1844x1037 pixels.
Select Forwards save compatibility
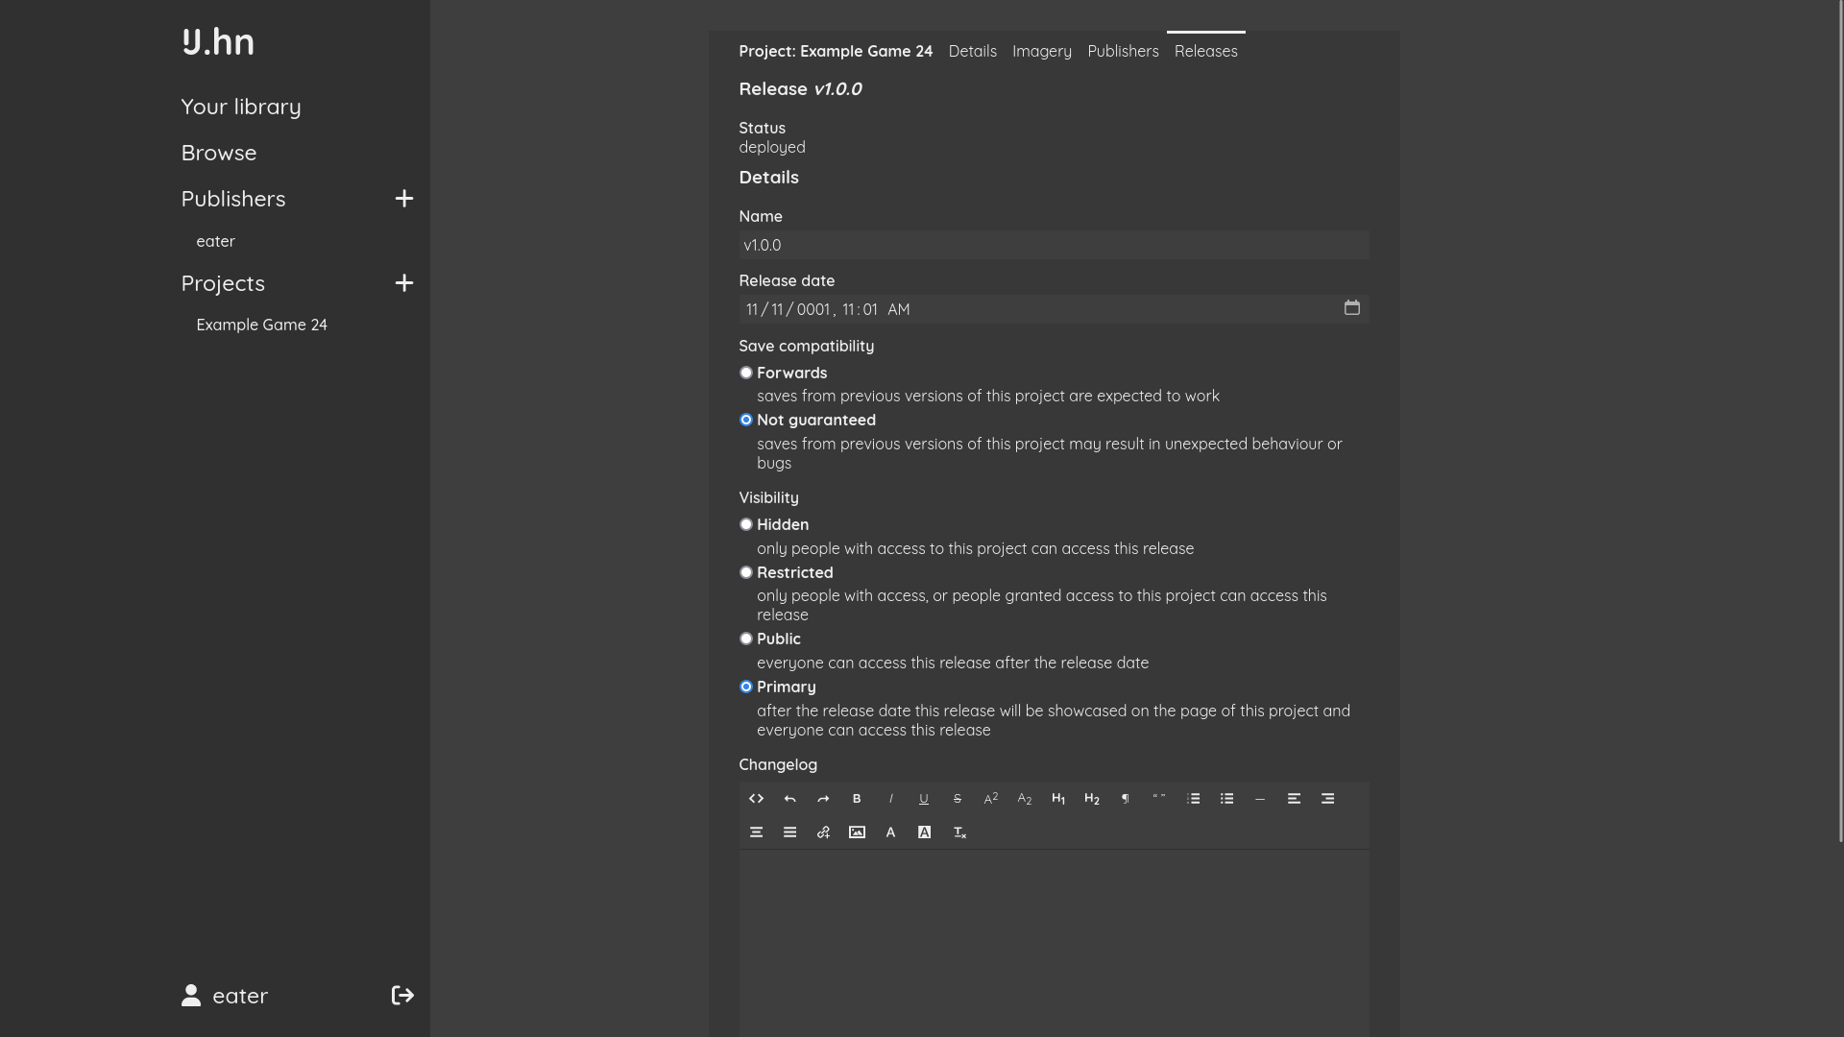tap(746, 373)
